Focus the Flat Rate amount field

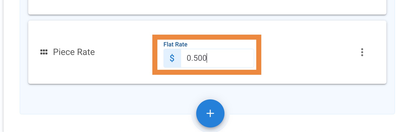(209, 58)
